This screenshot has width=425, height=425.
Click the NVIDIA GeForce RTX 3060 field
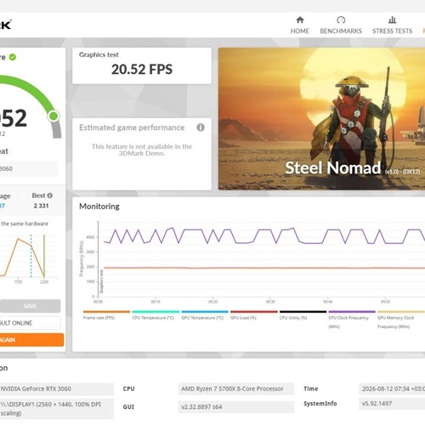tap(57, 388)
